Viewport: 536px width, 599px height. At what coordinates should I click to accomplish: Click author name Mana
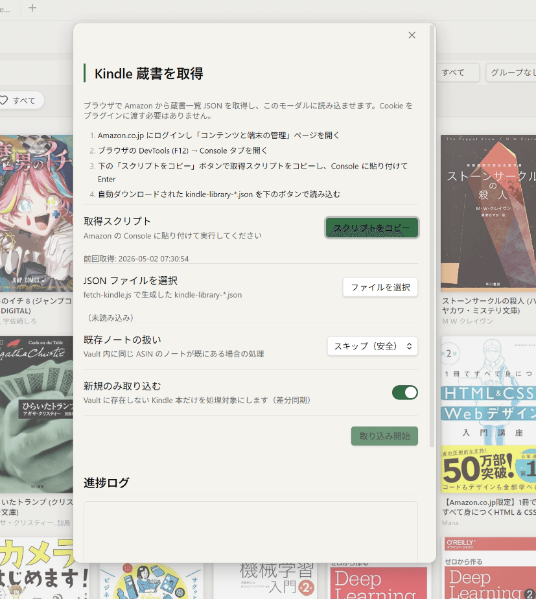450,523
